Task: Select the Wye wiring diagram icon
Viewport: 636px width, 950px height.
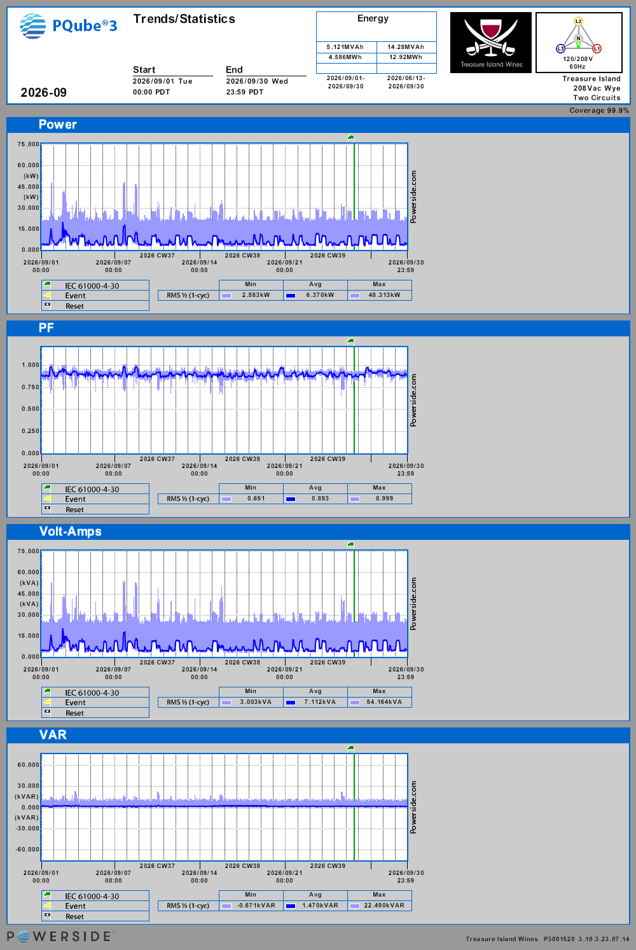Action: [579, 43]
